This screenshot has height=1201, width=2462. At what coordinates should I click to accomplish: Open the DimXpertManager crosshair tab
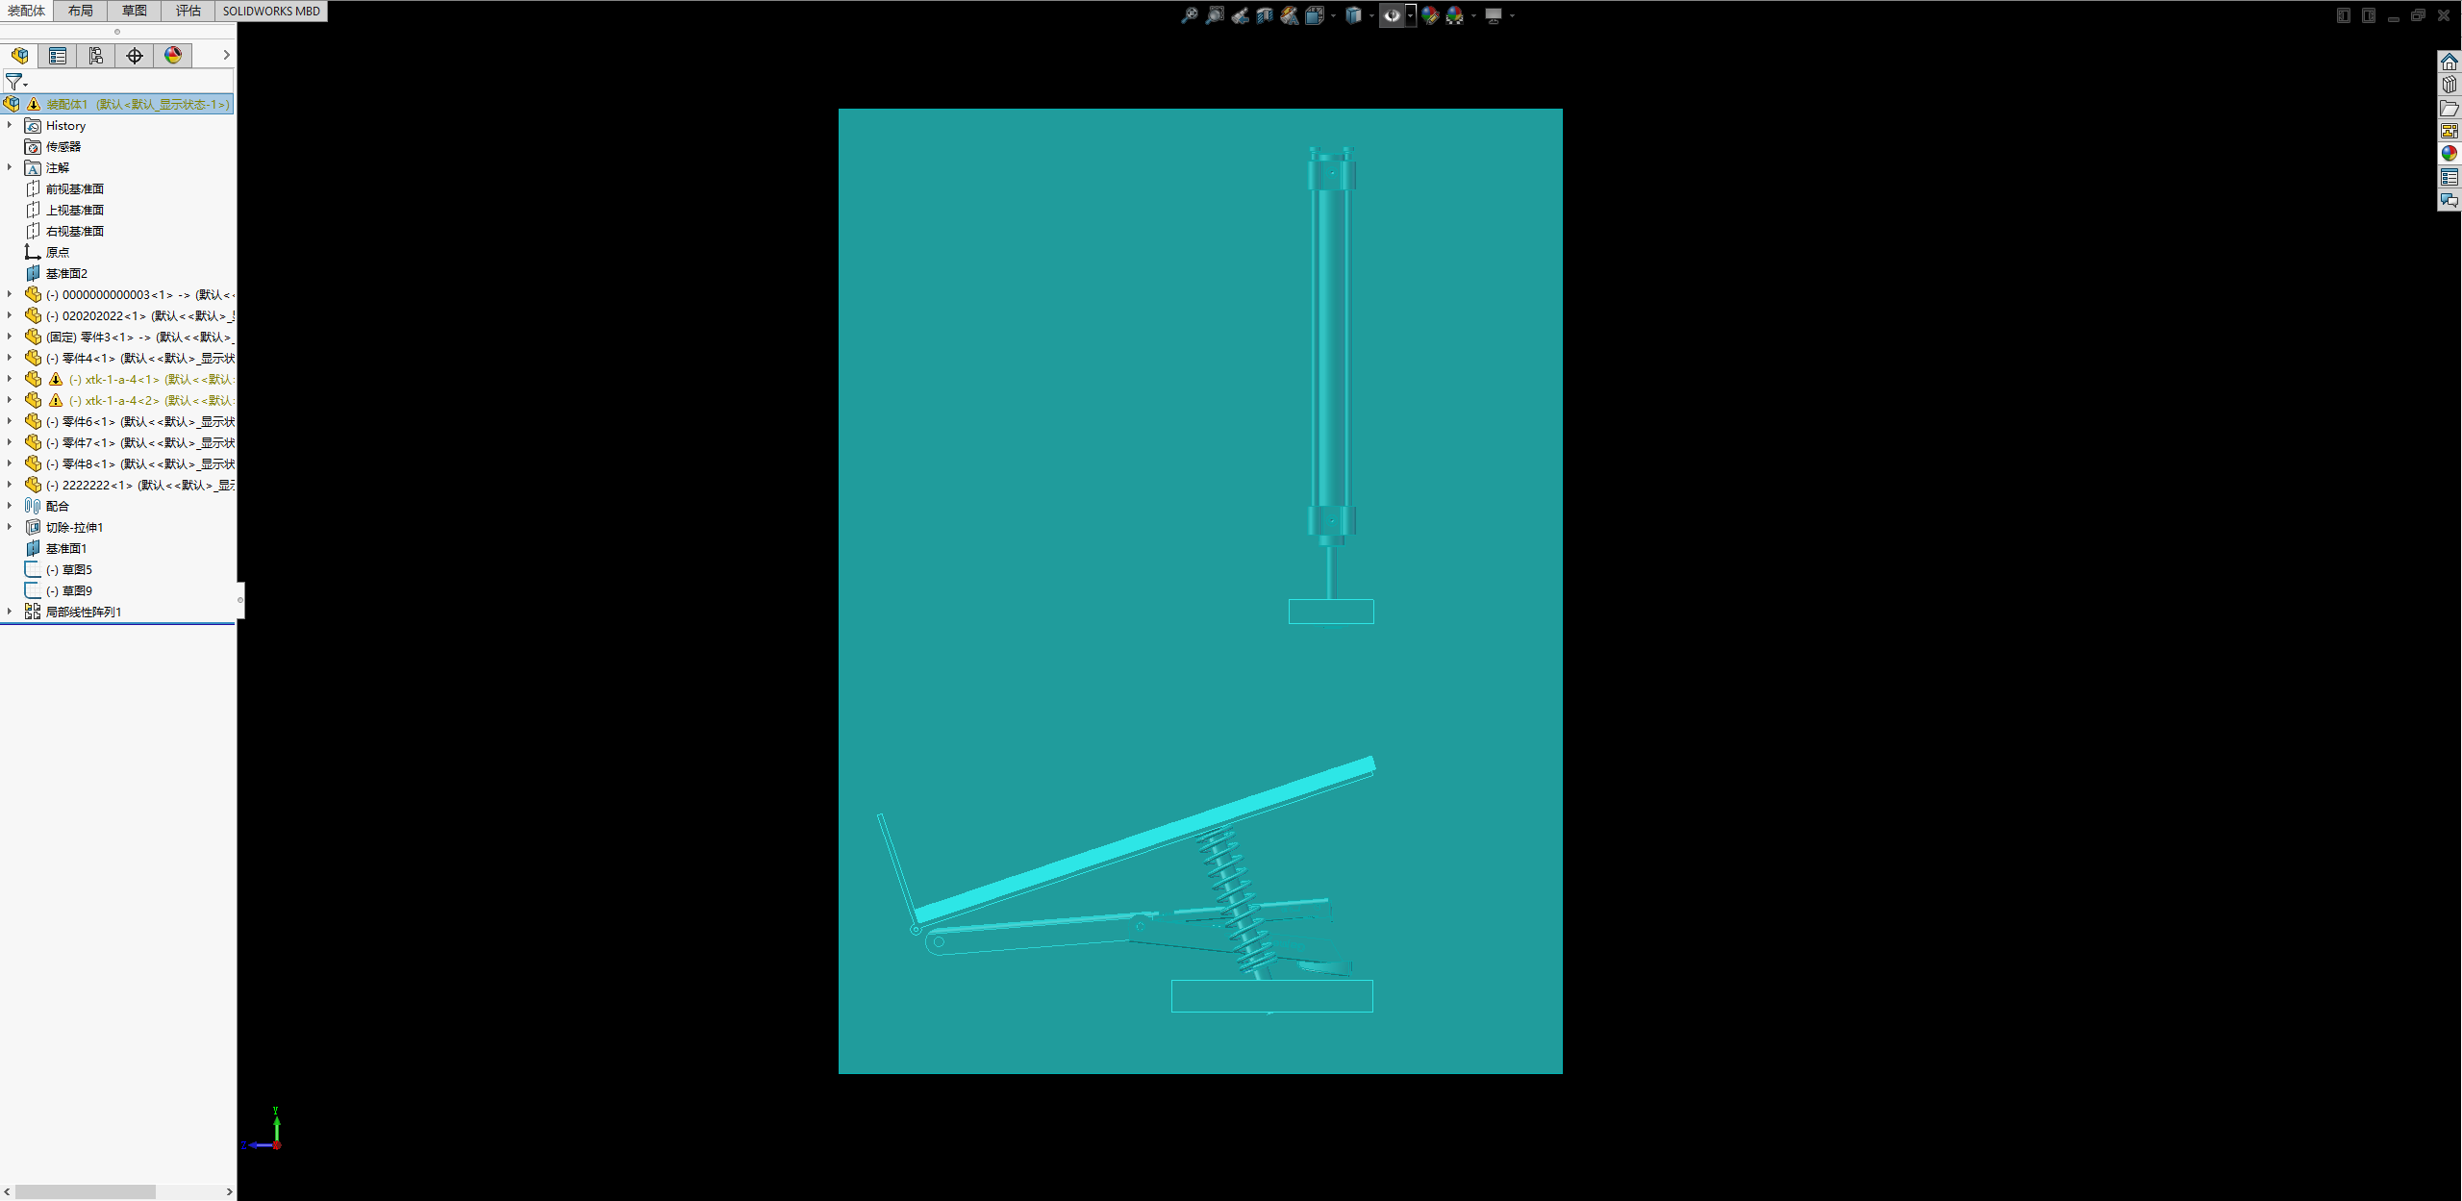tap(135, 56)
